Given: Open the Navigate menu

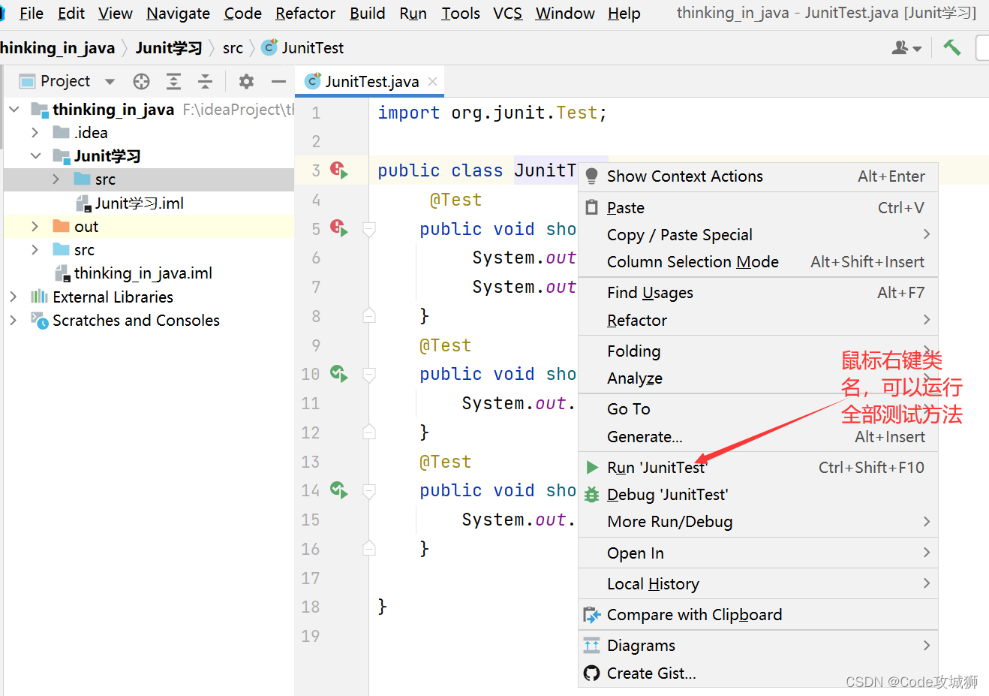Looking at the screenshot, I should pyautogui.click(x=179, y=14).
